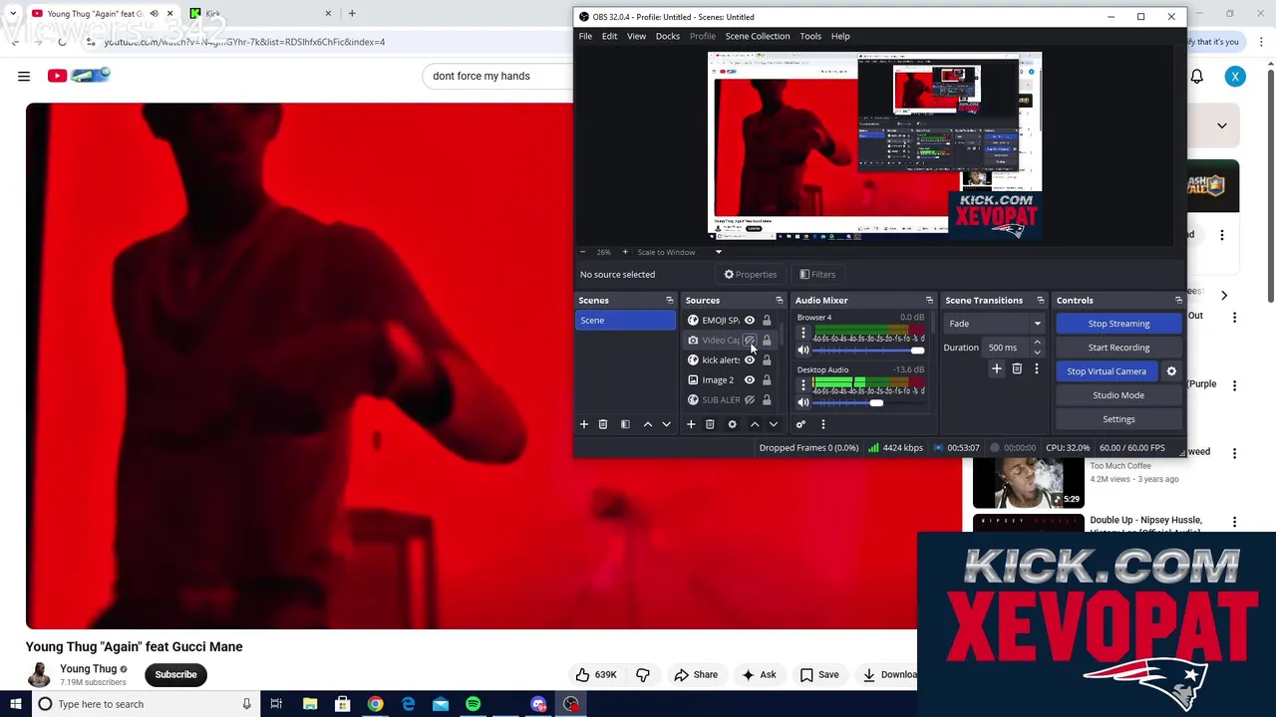The height and width of the screenshot is (717, 1276).
Task: Open source properties gear in Sources dock
Action: (732, 424)
